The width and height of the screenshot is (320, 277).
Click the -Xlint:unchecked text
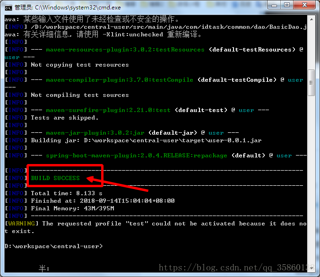(x=133, y=35)
